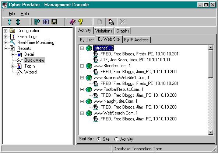Expand the Real-Time Monitoring tree node

tap(6, 42)
